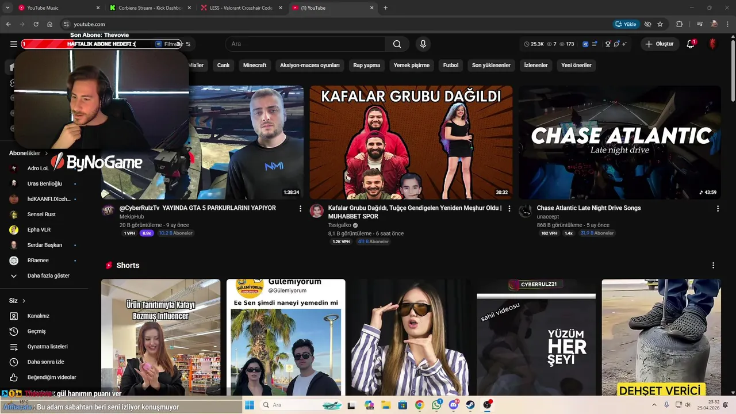Select the İzlenenler filter chip
Viewport: 736px width, 414px height.
536,66
